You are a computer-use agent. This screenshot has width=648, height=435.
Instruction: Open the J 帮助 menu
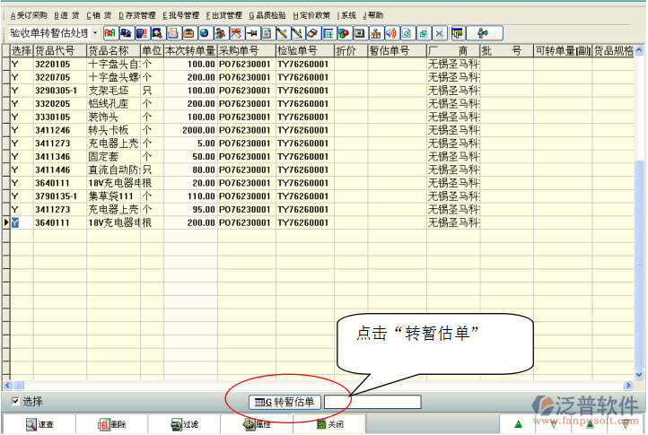click(x=372, y=15)
